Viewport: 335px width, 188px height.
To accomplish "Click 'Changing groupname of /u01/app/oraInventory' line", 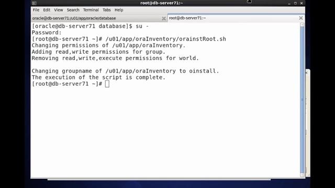I will [126, 71].
